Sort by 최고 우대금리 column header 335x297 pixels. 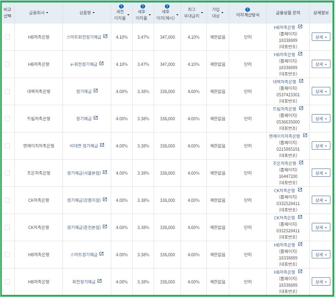point(193,13)
